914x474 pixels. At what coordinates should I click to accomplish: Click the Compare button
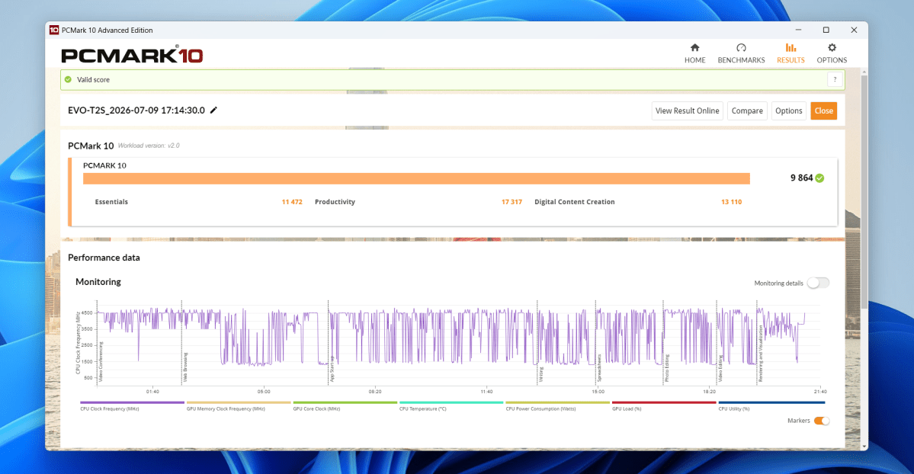[x=747, y=110]
